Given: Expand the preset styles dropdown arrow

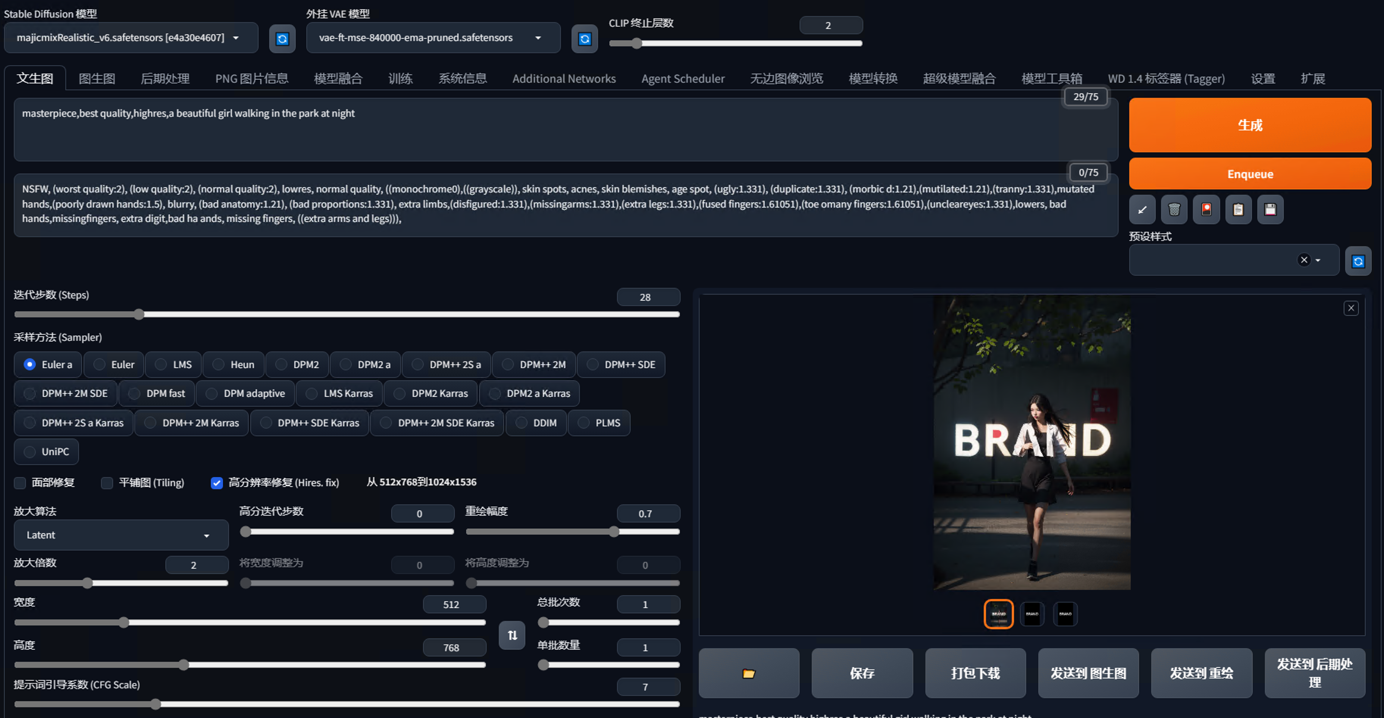Looking at the screenshot, I should click(x=1317, y=260).
